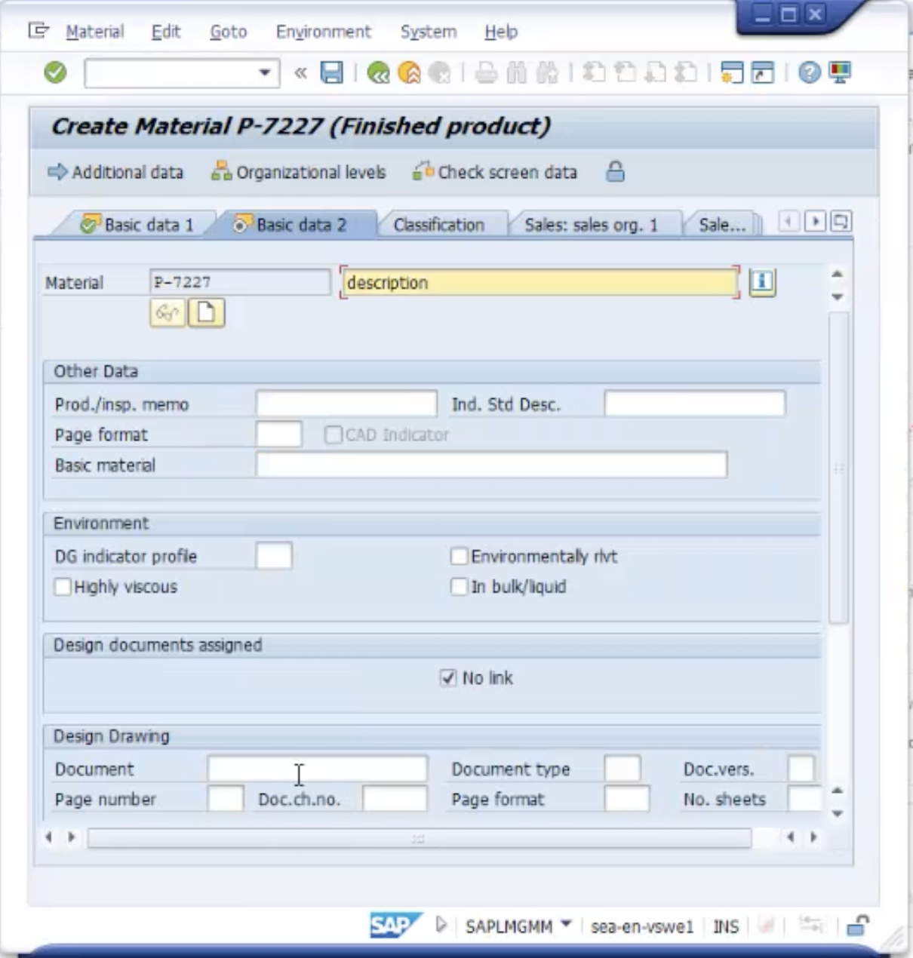
Task: Save the material with the Save icon
Action: pyautogui.click(x=332, y=73)
